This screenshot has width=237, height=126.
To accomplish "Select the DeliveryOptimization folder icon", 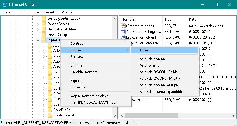I will coord(44,19).
